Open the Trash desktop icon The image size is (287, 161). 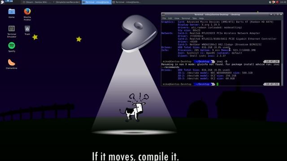(x=27, y=30)
